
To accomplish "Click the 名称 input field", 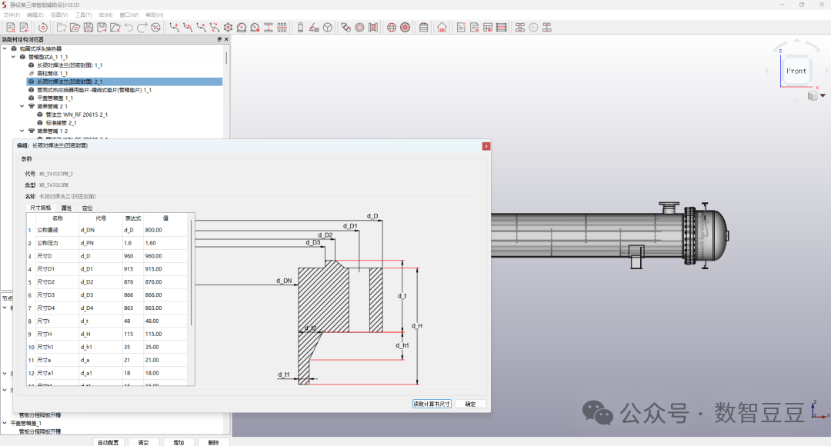I will [x=258, y=196].
